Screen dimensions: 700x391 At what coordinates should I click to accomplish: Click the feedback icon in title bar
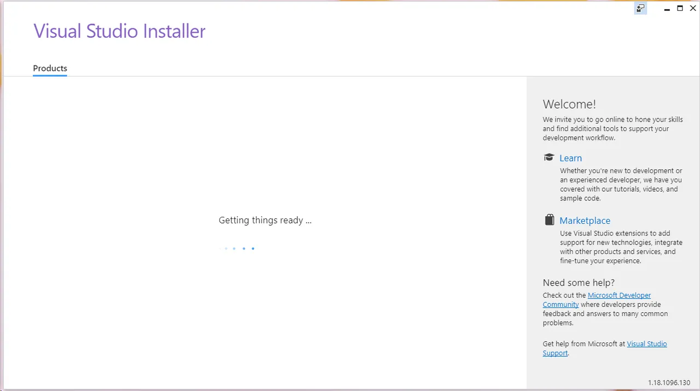640,8
